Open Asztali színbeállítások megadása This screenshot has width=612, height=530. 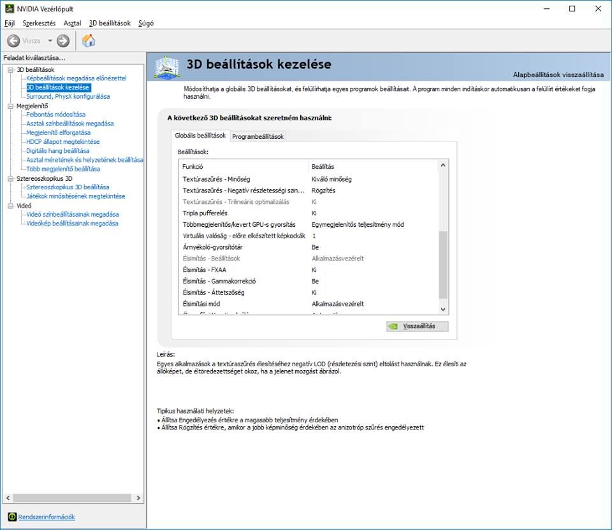[x=70, y=124]
